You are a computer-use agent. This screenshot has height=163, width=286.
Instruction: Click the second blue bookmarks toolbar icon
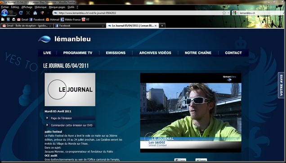pos(8,19)
